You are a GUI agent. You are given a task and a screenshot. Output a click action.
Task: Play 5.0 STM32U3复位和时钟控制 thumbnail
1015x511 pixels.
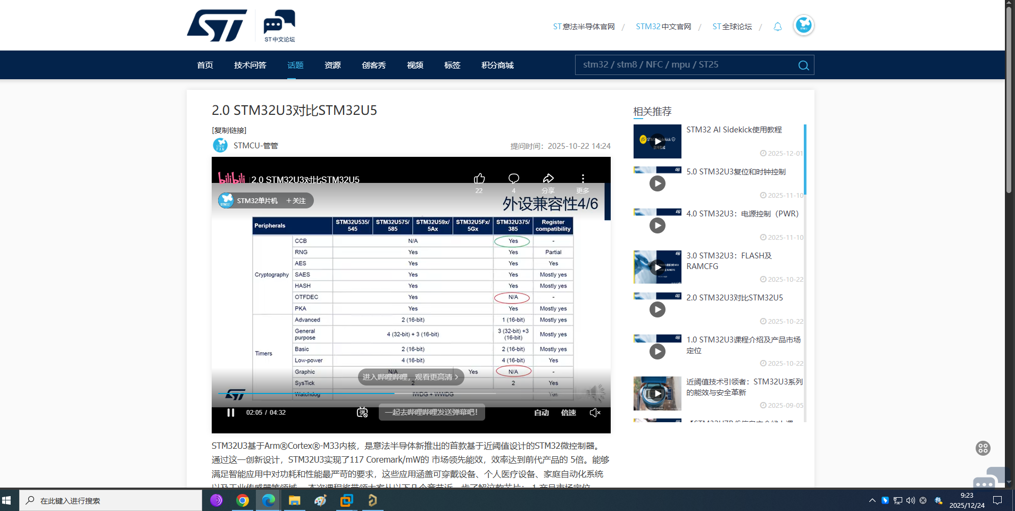coord(657,183)
